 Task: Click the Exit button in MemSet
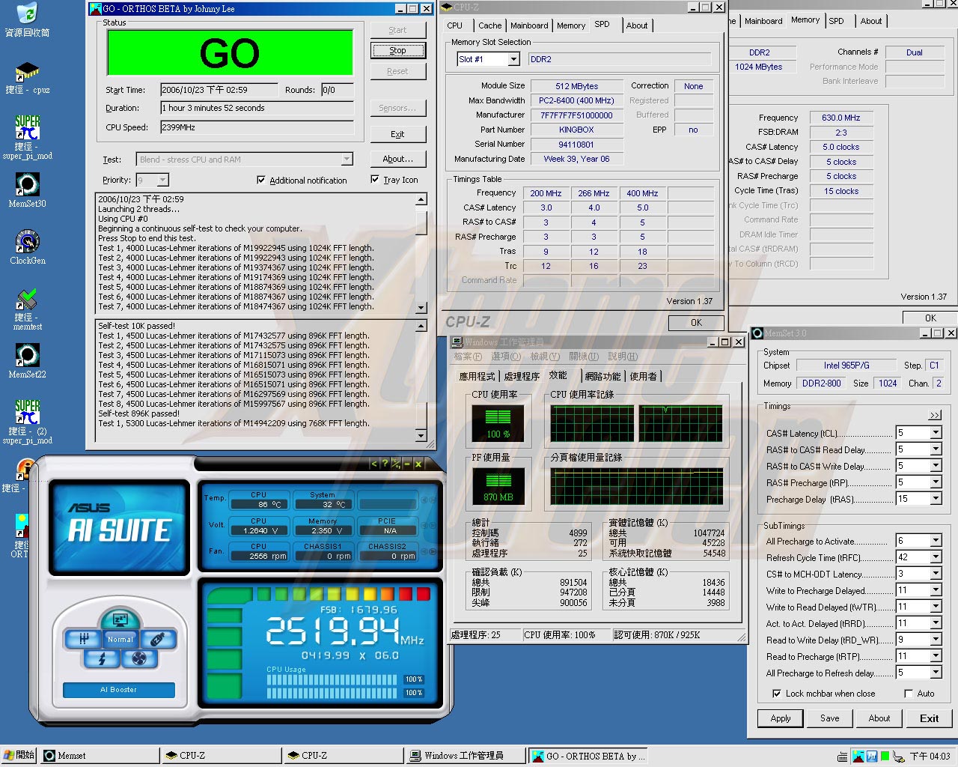click(x=929, y=718)
